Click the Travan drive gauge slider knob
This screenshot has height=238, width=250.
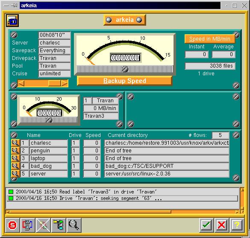click(49, 120)
